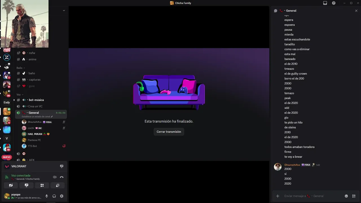Mute microphone in user panel
Screen dimensions: 361x203
[x=47, y=196]
